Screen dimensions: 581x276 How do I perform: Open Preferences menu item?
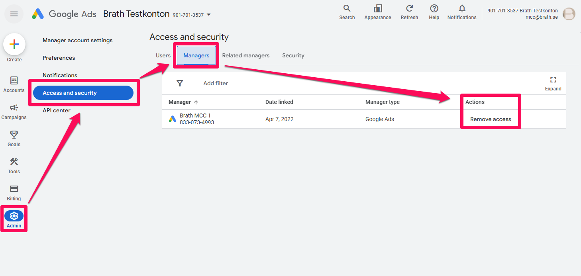(x=59, y=58)
